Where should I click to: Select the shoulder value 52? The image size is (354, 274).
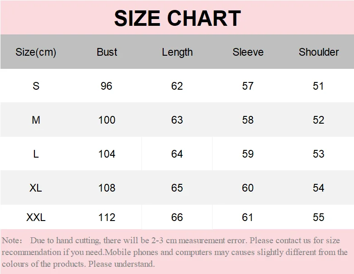319,120
